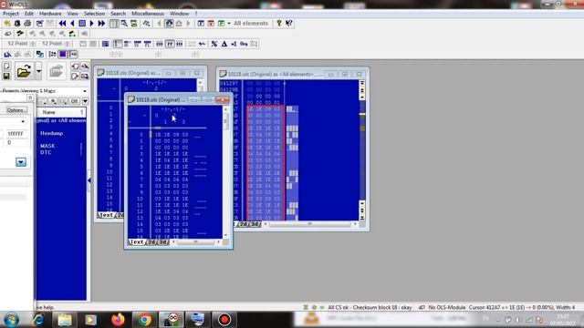Click the delta difference display icon

point(224,44)
